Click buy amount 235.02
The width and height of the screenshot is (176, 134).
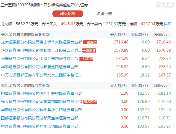click(x=122, y=67)
